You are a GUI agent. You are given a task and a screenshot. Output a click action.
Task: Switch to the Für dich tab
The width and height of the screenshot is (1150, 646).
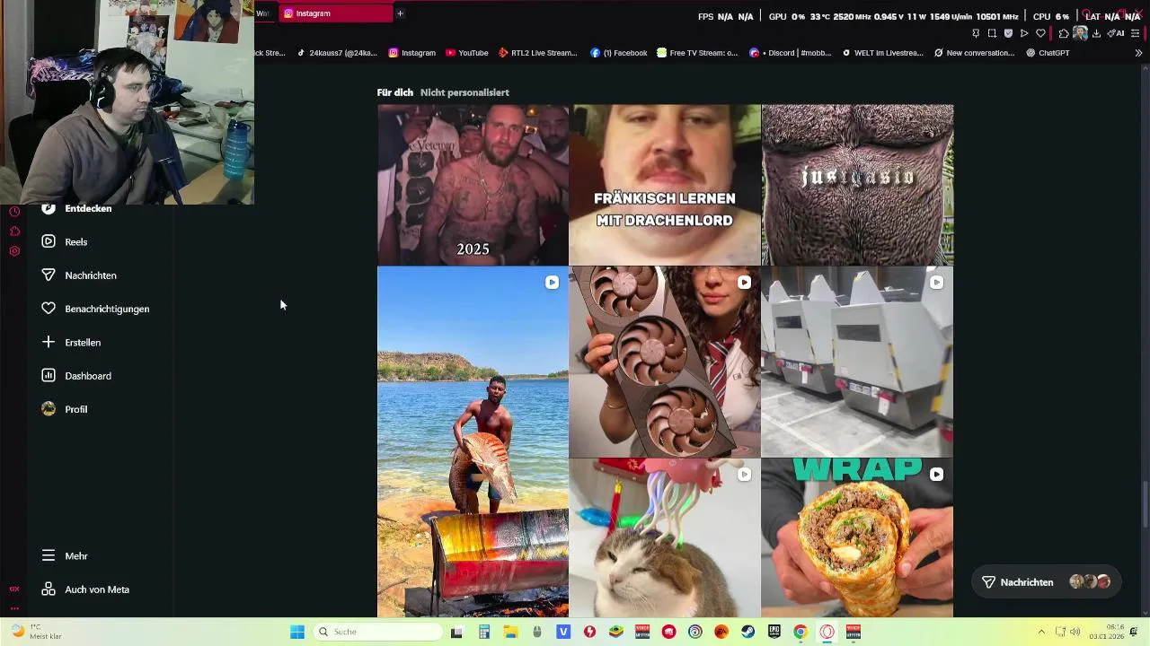pyautogui.click(x=395, y=92)
